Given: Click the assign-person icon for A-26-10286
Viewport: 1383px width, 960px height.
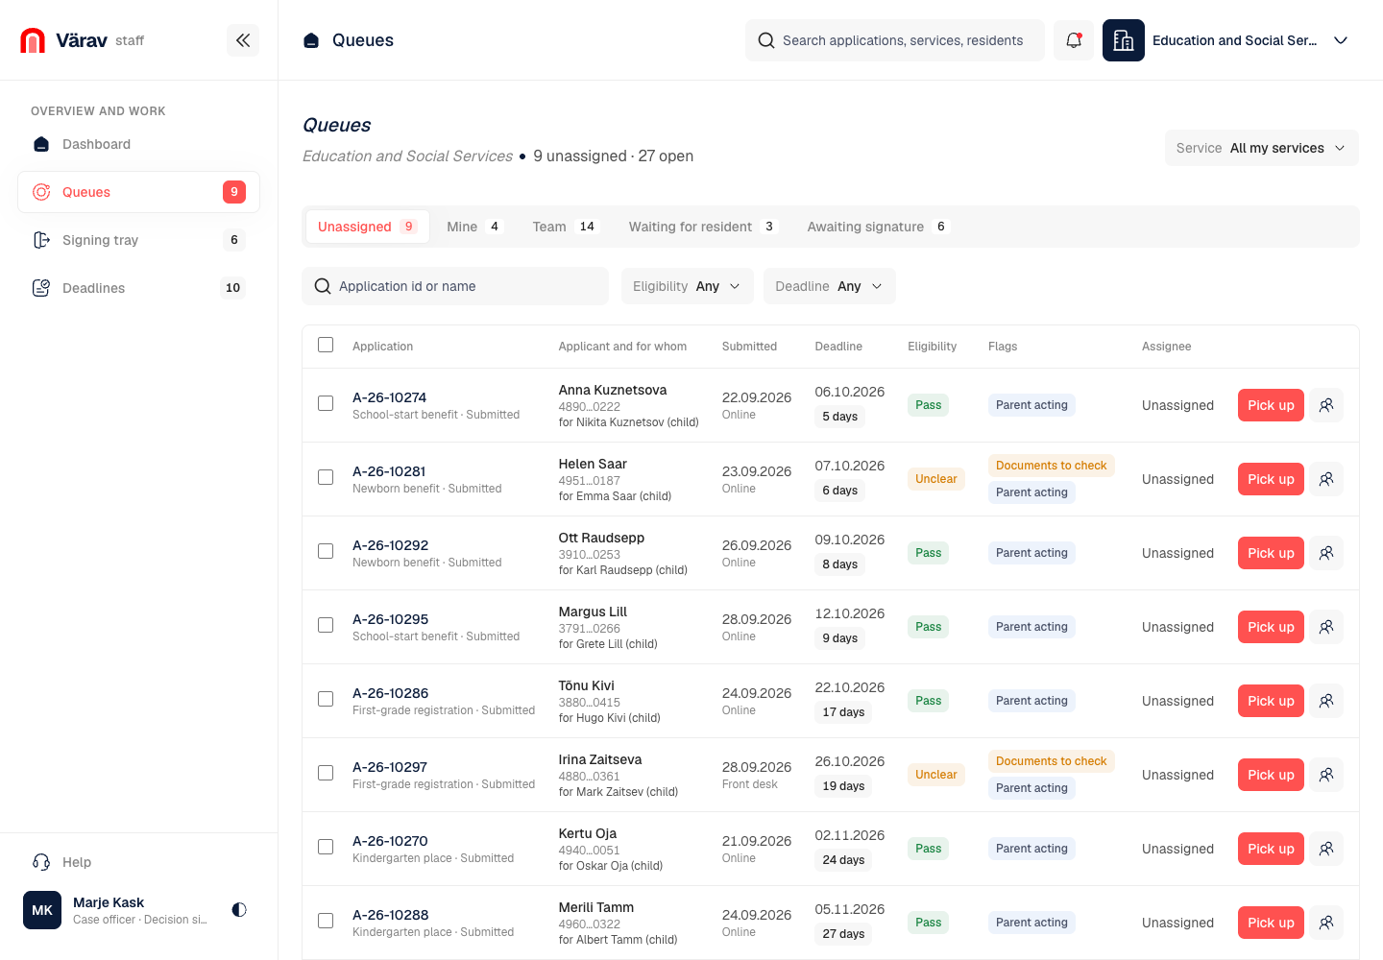Looking at the screenshot, I should tap(1326, 701).
